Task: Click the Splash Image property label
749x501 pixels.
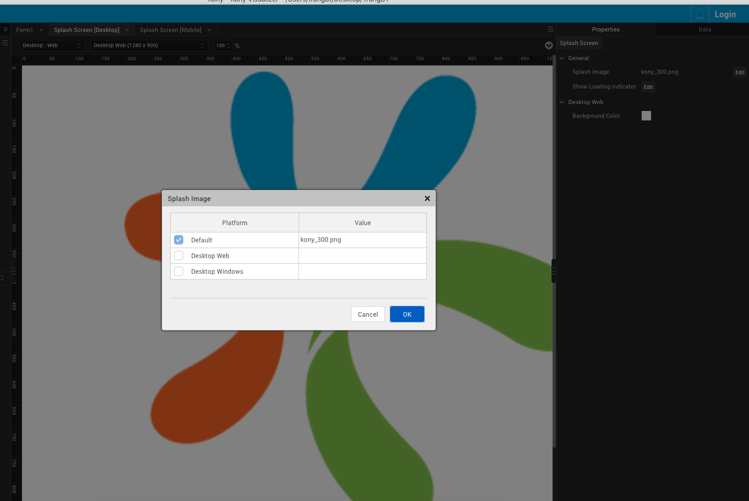Action: [x=590, y=72]
